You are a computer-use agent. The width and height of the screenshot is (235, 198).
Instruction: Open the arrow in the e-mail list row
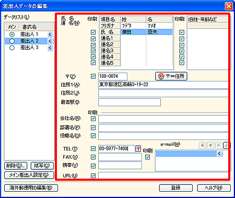219,154
